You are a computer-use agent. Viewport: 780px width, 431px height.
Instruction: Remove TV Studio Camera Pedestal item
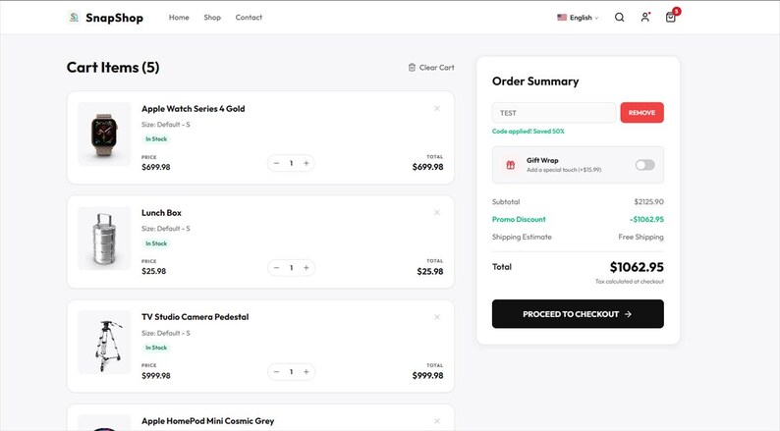(437, 317)
